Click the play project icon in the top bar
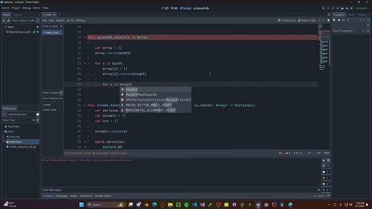This screenshot has height=209, width=372. pos(323,8)
